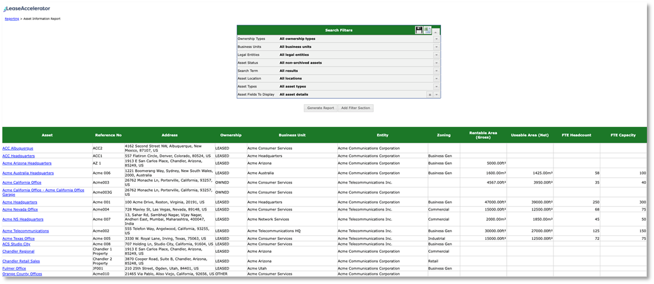The image size is (654, 284).
Task: Open the ACS Studio City asset link
Action: coord(16,244)
